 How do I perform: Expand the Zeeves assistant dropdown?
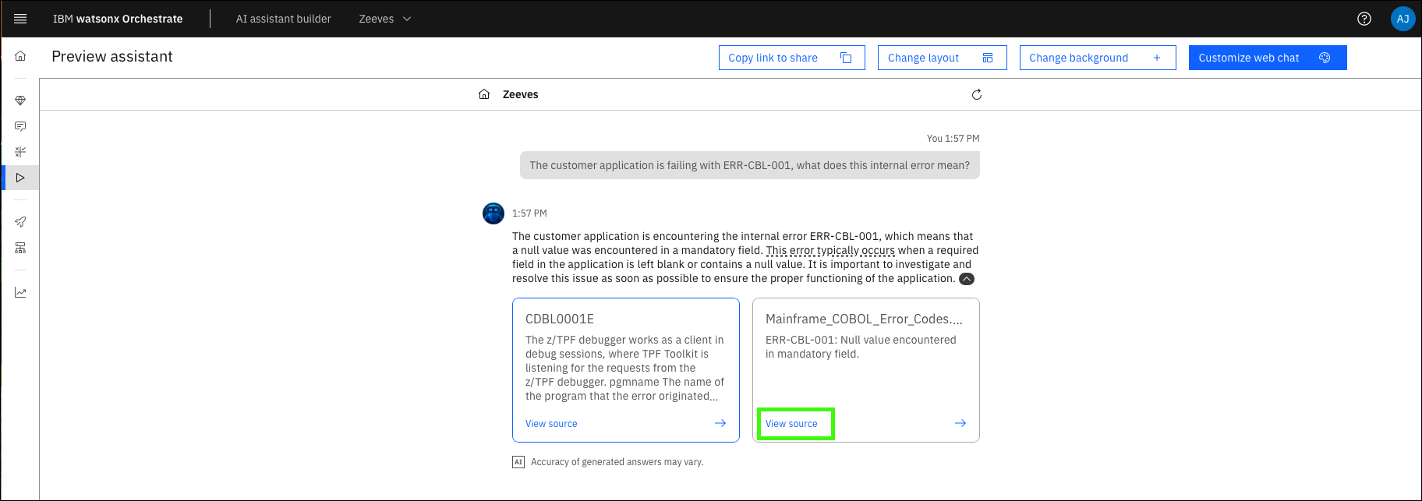385,19
